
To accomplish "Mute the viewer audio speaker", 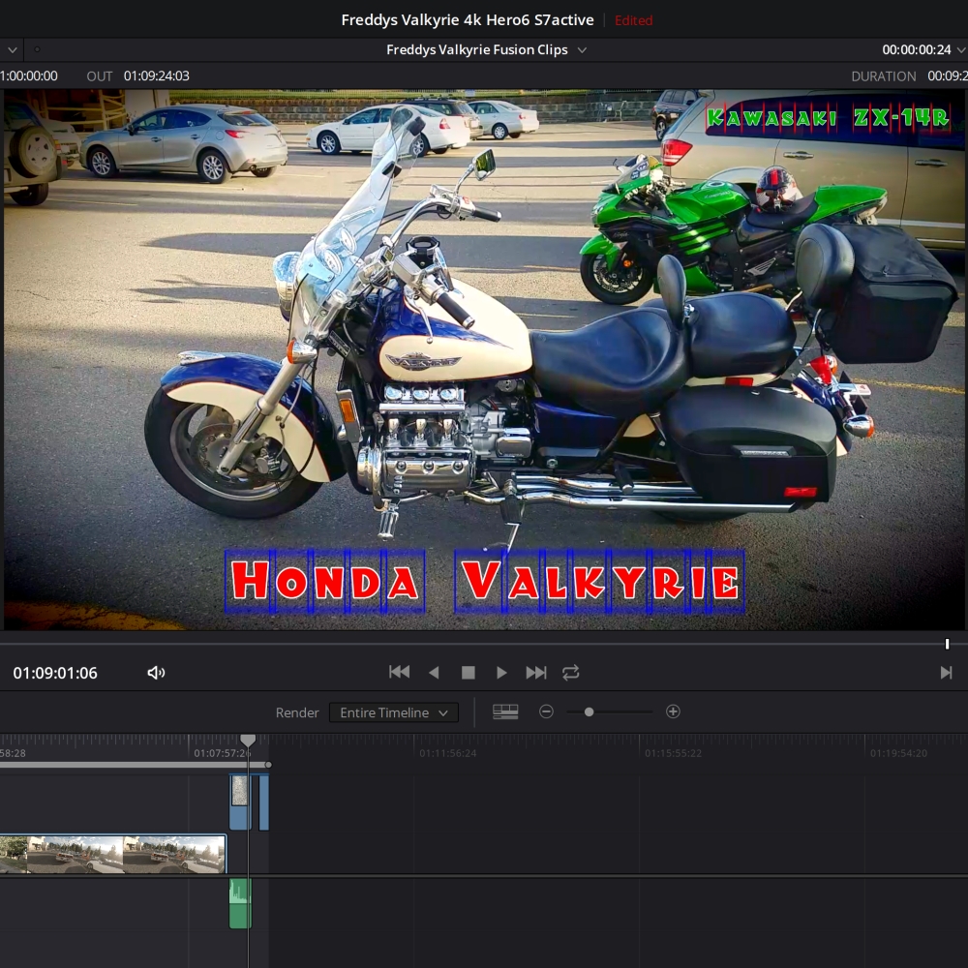I will (x=156, y=673).
